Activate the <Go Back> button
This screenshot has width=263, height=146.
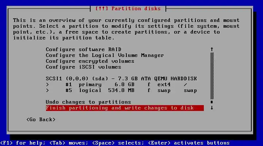[41, 119]
